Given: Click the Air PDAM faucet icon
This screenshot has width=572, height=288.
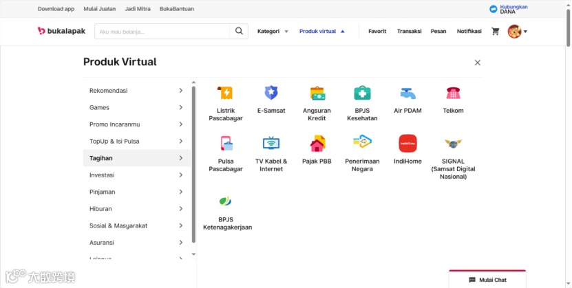Looking at the screenshot, I should pos(407,93).
